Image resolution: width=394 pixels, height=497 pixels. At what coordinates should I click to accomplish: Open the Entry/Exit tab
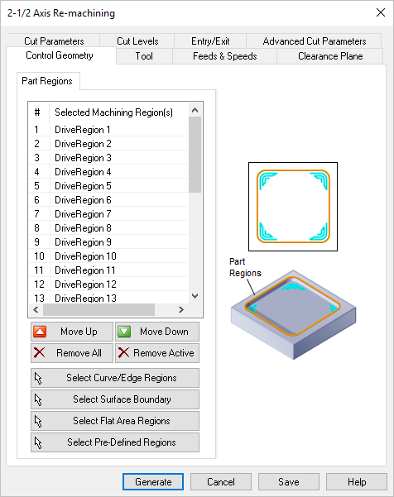pos(210,41)
